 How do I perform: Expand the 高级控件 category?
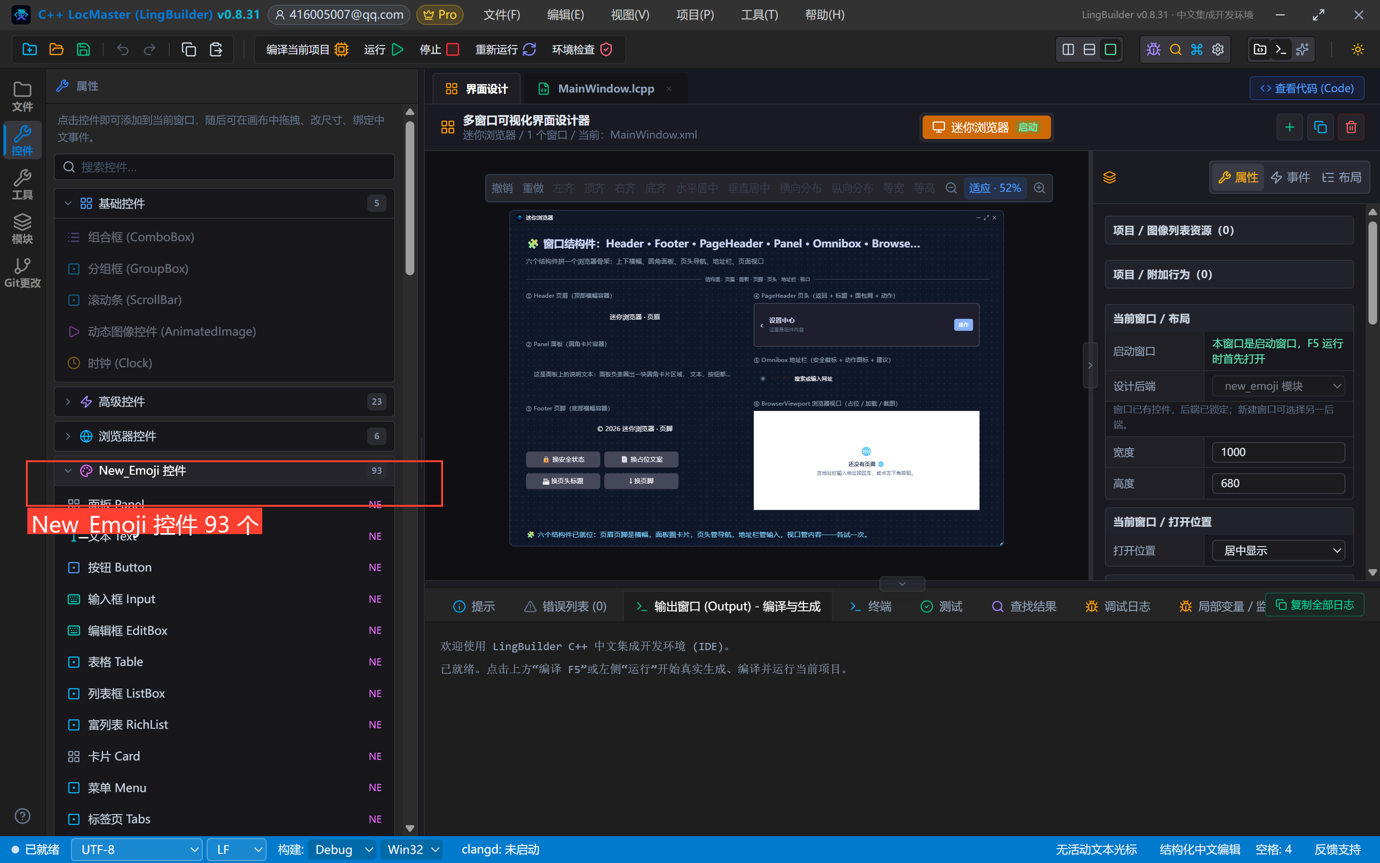(224, 402)
